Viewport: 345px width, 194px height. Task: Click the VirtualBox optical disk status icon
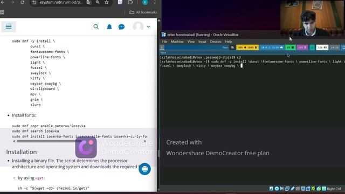pos(277,189)
